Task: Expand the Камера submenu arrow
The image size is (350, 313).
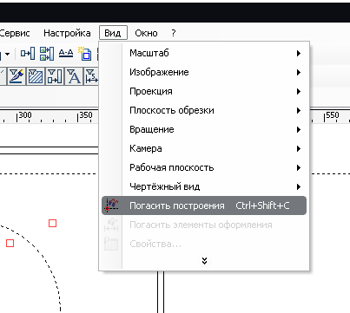Action: pos(299,148)
